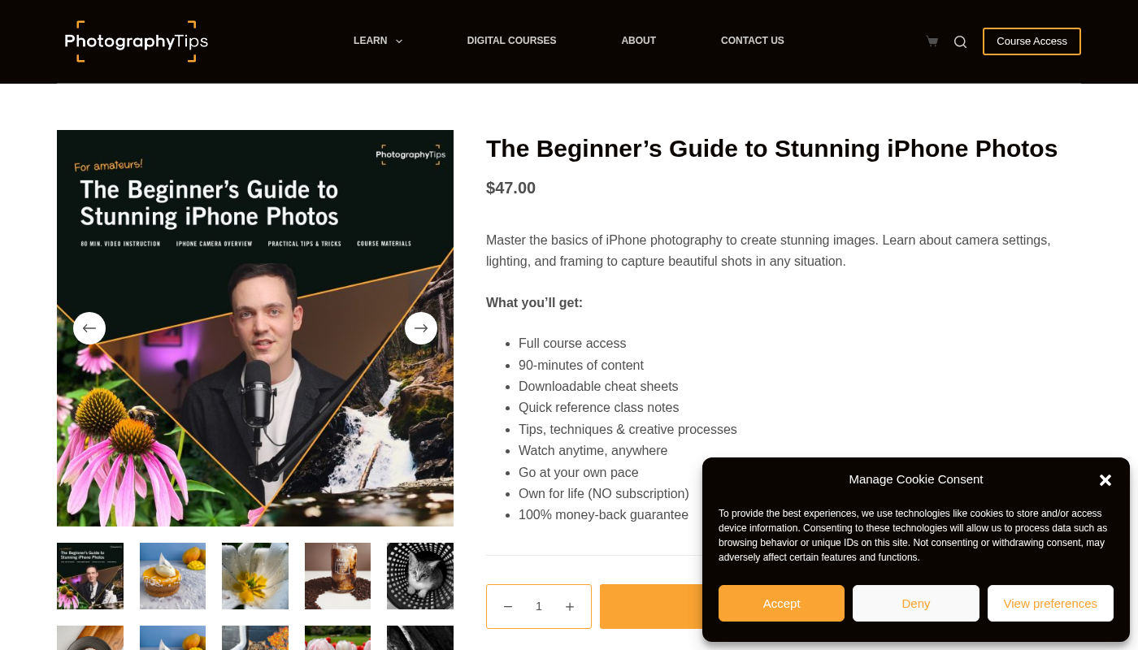
Task: Accept cookies in consent dialog
Action: pyautogui.click(x=781, y=604)
